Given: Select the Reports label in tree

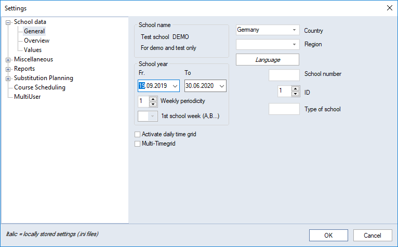Looking at the screenshot, I should [24, 69].
